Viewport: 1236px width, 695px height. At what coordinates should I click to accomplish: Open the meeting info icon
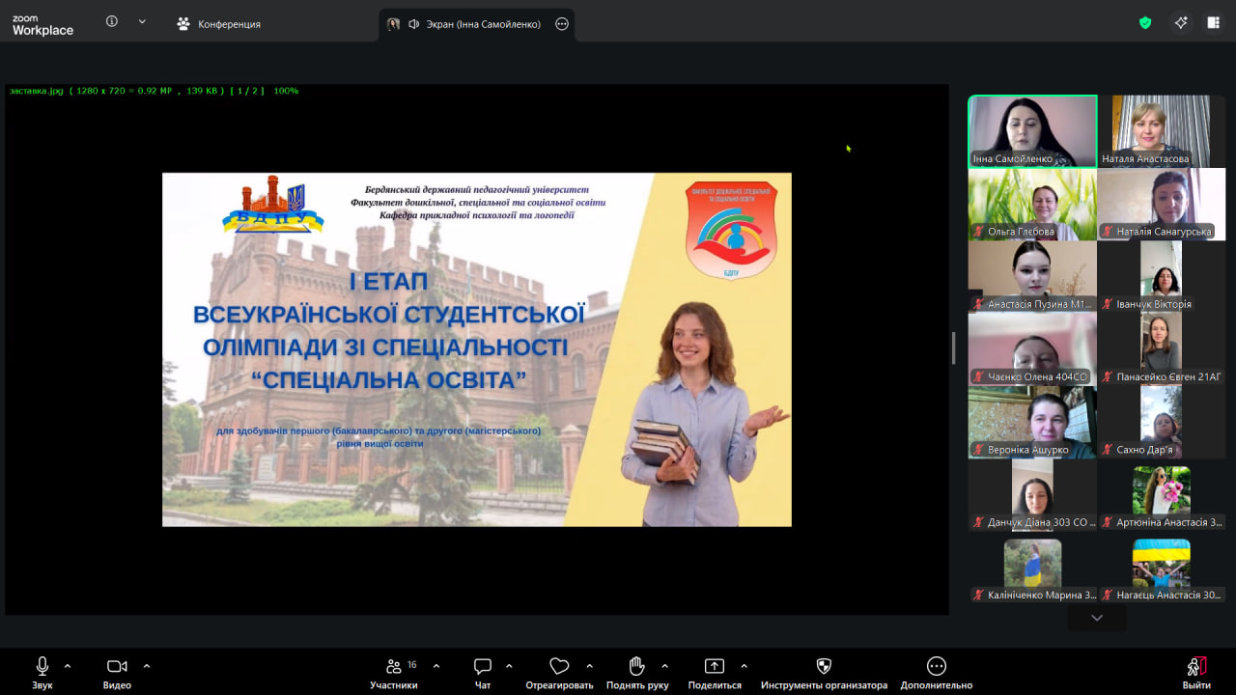click(x=112, y=21)
